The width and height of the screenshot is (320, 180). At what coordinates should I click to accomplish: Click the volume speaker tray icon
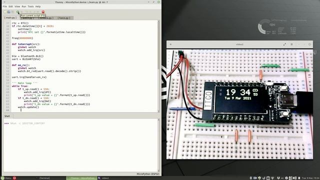[x=294, y=178]
